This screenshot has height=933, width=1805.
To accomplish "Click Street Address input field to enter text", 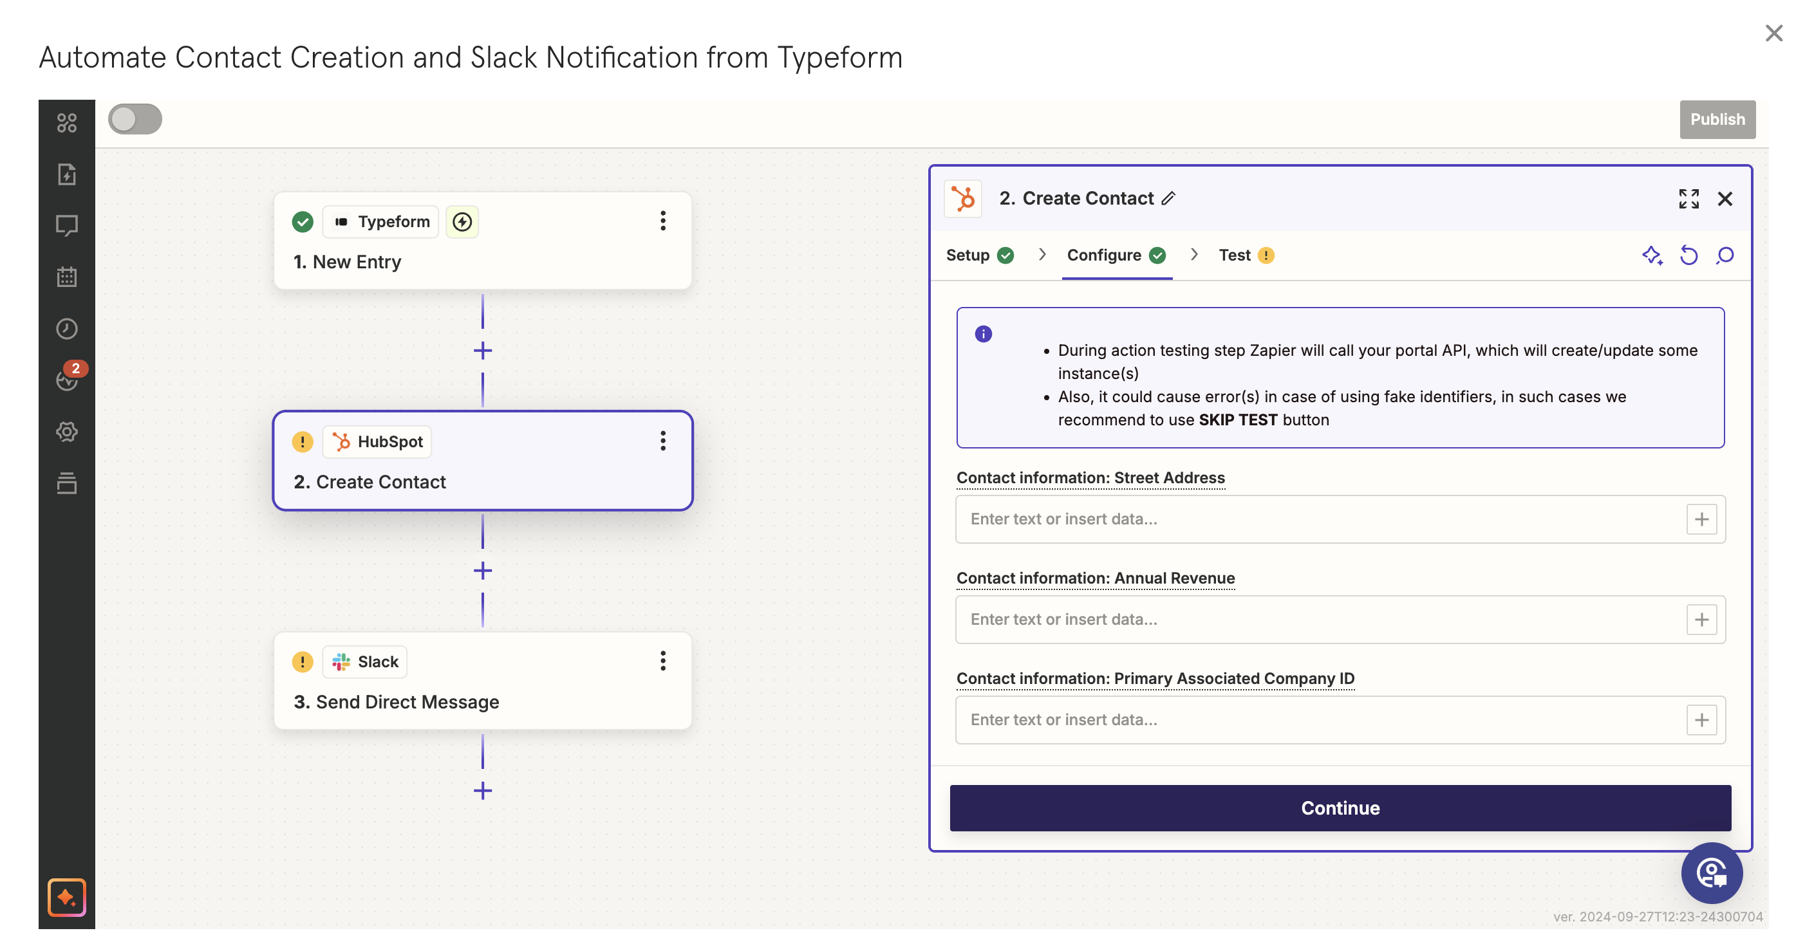I will 1323,519.
